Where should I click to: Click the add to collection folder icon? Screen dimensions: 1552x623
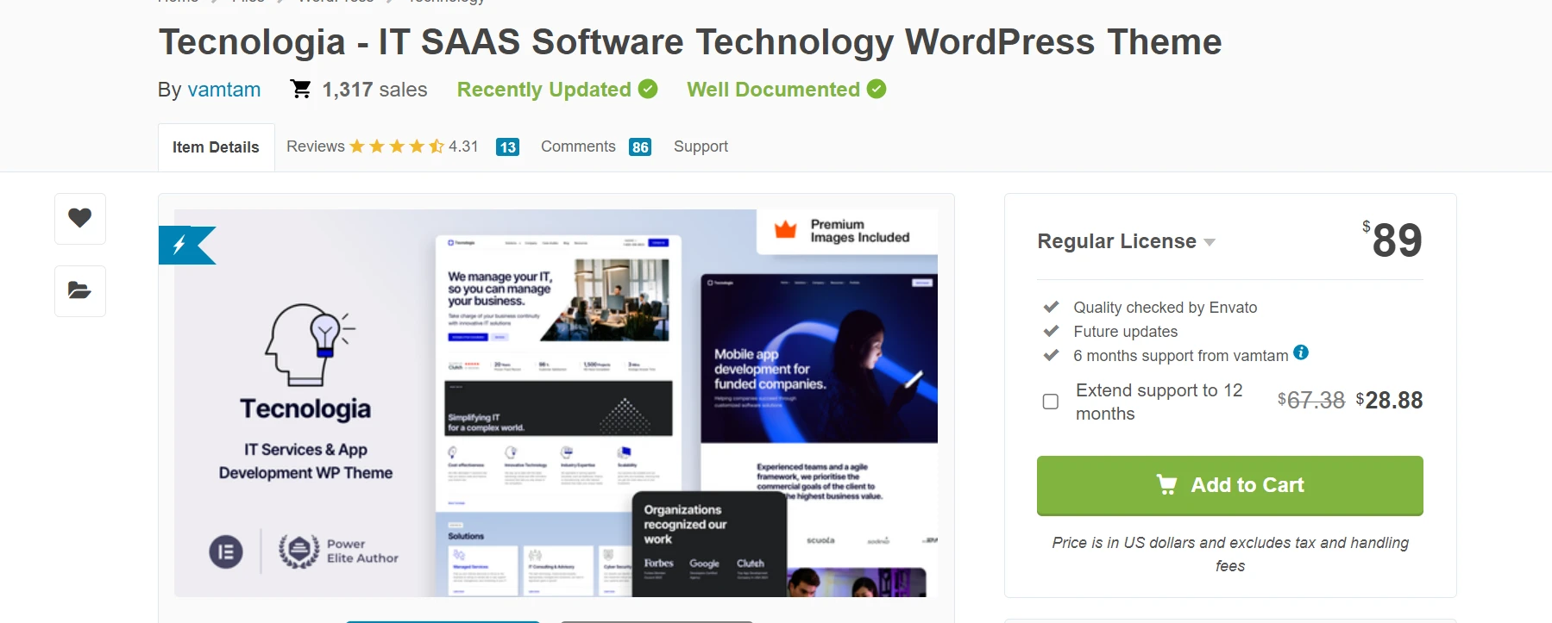80,291
